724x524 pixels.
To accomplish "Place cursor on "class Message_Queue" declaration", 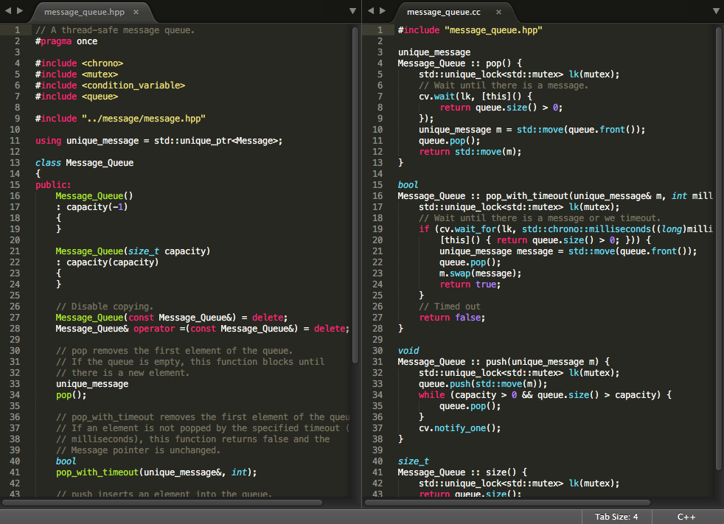I will [x=85, y=162].
